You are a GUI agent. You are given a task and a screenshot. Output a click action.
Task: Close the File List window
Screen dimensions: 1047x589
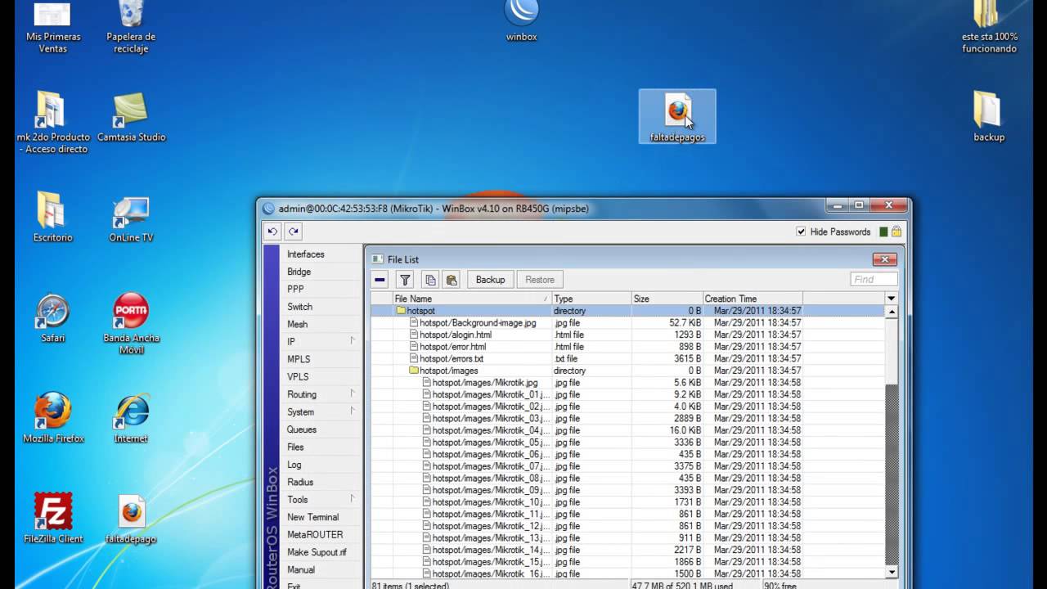[x=884, y=259]
